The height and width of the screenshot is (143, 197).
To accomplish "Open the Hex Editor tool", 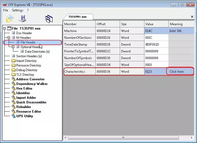I will coord(24,88).
